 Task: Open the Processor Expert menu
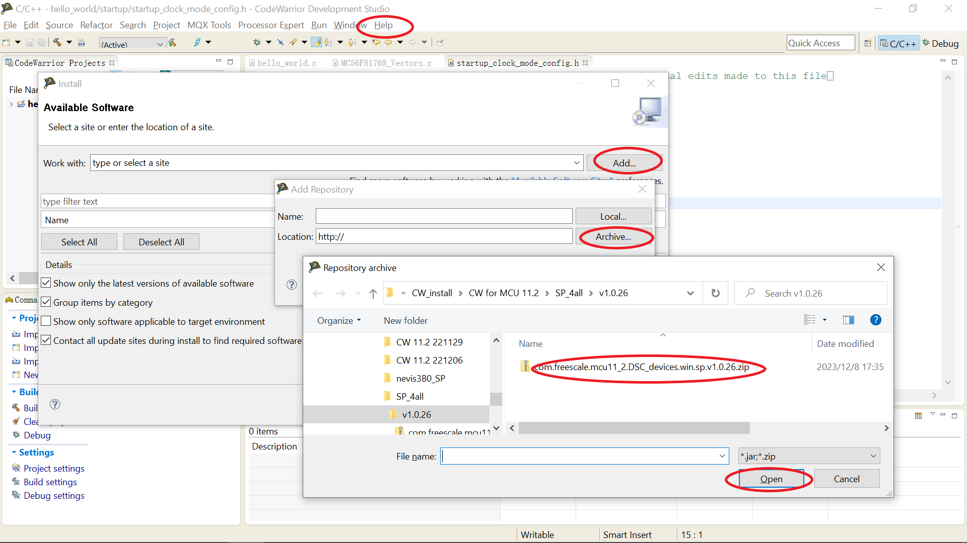click(x=271, y=25)
